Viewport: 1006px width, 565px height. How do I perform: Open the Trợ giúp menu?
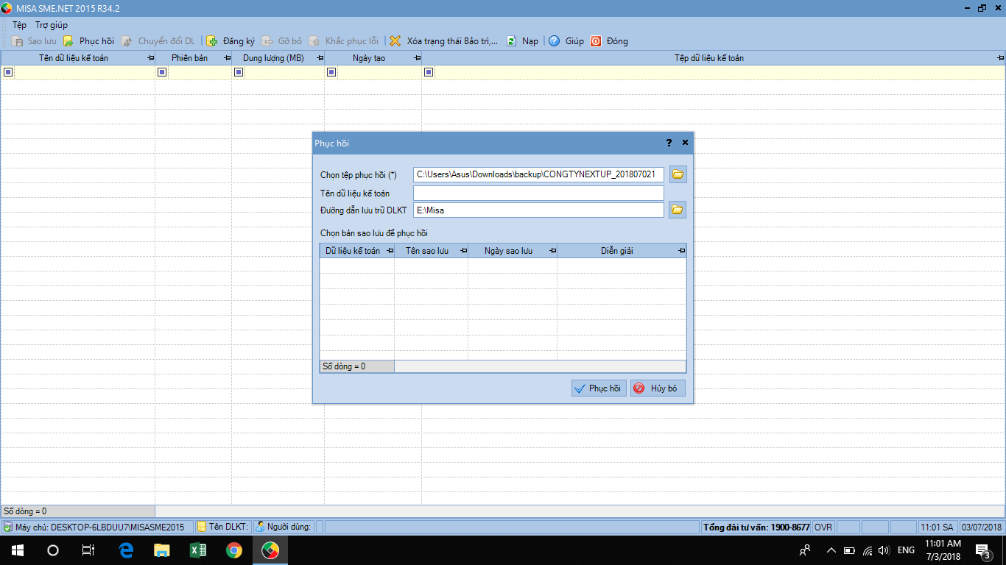[x=52, y=25]
